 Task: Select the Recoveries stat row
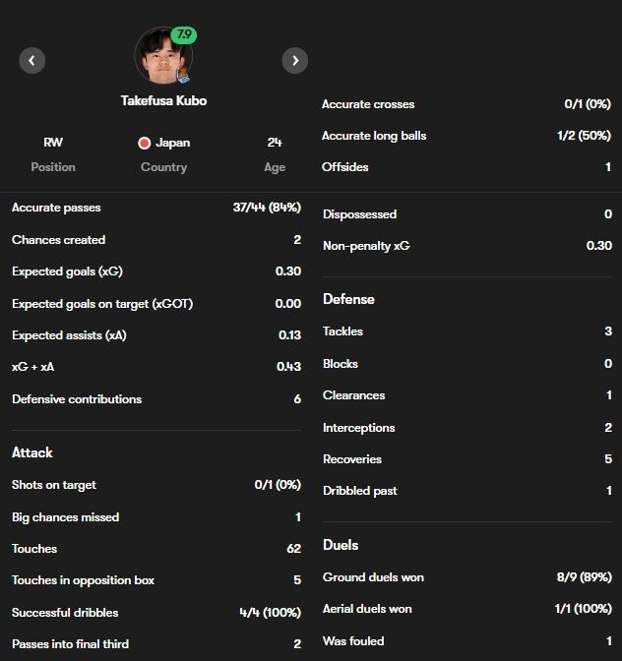(x=467, y=459)
